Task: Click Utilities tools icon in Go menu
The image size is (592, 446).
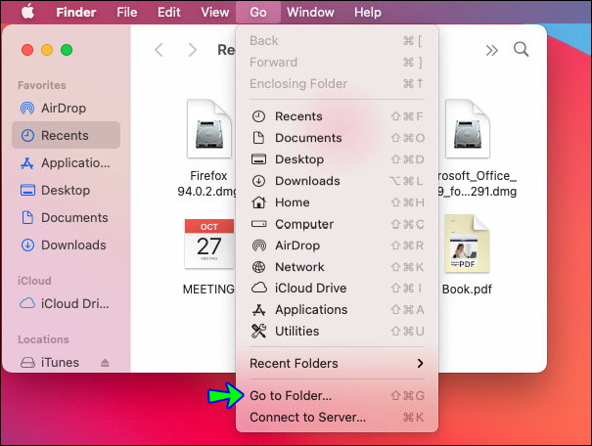Action: (258, 331)
